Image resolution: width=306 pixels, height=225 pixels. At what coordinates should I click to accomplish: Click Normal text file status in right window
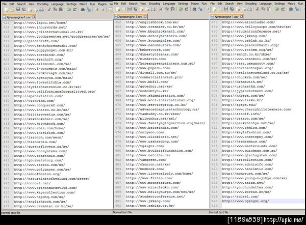[219, 212]
